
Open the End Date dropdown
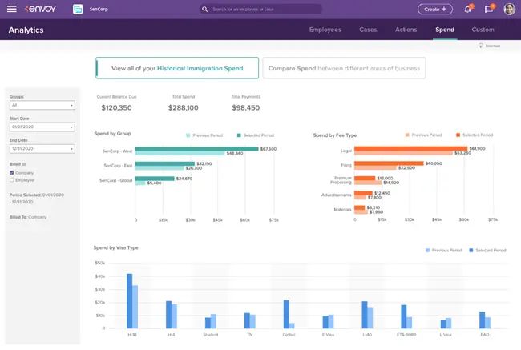click(42, 148)
